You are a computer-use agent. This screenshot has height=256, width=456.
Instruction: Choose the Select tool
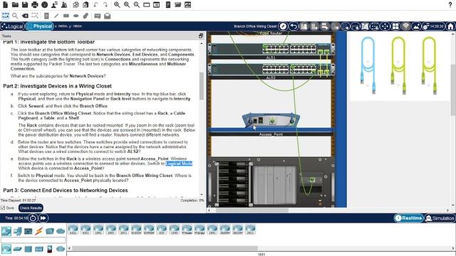(x=5, y=16)
